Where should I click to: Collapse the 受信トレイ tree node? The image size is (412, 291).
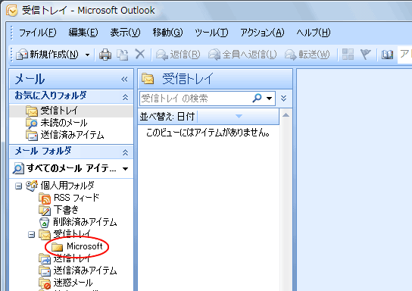31,234
